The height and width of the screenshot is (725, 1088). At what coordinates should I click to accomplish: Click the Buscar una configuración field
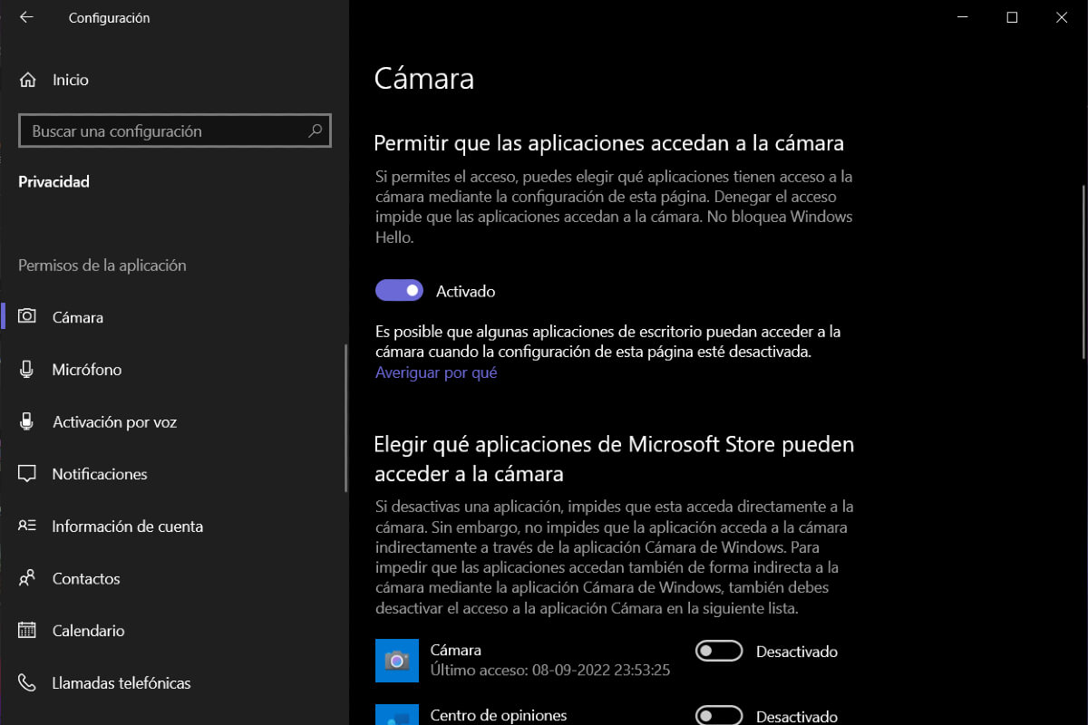(175, 130)
